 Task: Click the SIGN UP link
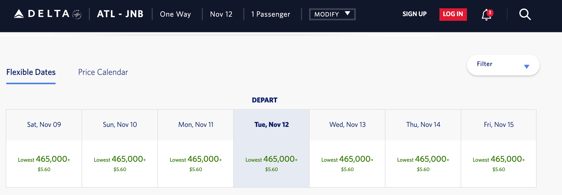[x=414, y=14]
